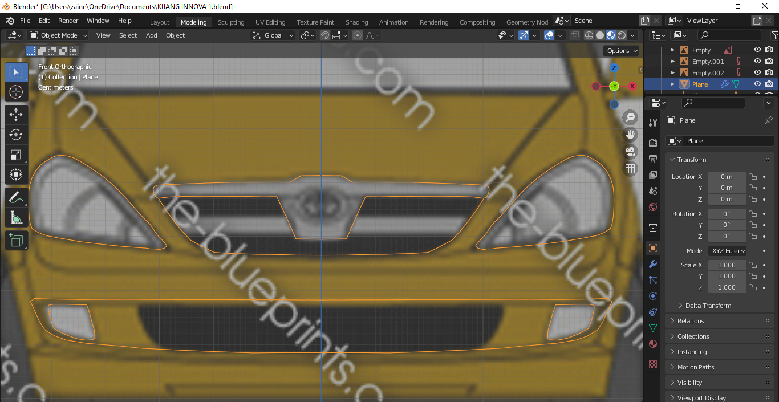Open the Render properties tab
The width and height of the screenshot is (779, 402).
[653, 142]
